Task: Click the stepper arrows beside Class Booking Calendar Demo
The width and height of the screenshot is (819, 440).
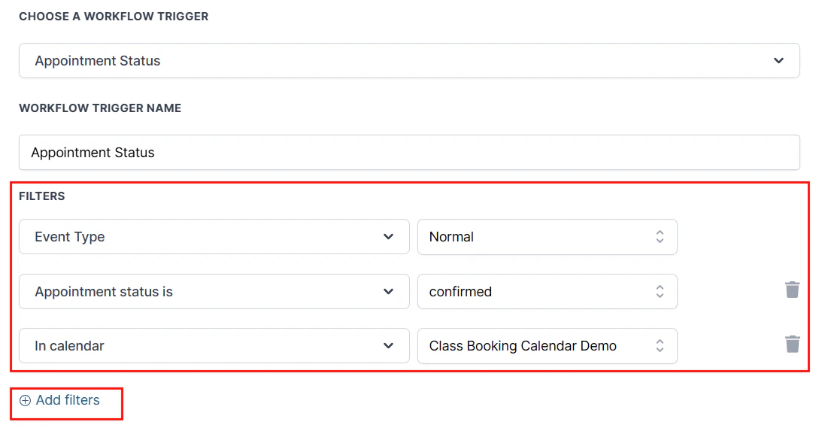Action: coord(660,345)
